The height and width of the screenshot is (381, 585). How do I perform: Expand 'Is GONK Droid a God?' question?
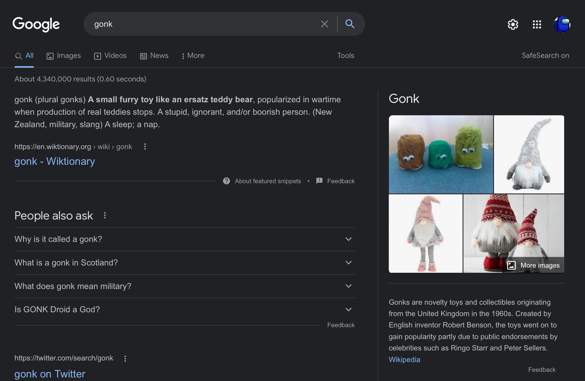(x=349, y=309)
